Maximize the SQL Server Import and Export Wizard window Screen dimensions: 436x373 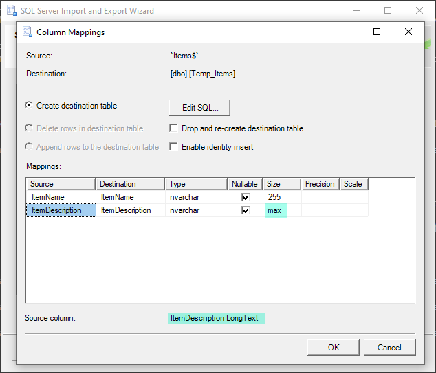(x=388, y=10)
